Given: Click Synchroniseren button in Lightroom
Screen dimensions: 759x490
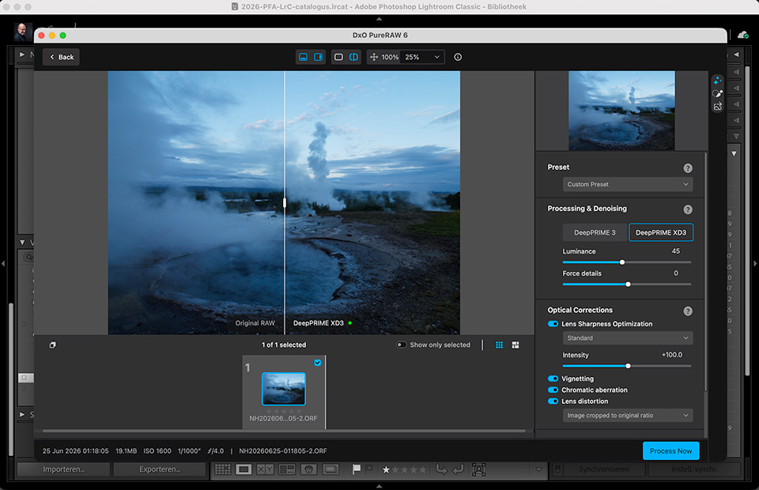Looking at the screenshot, I should [604, 469].
